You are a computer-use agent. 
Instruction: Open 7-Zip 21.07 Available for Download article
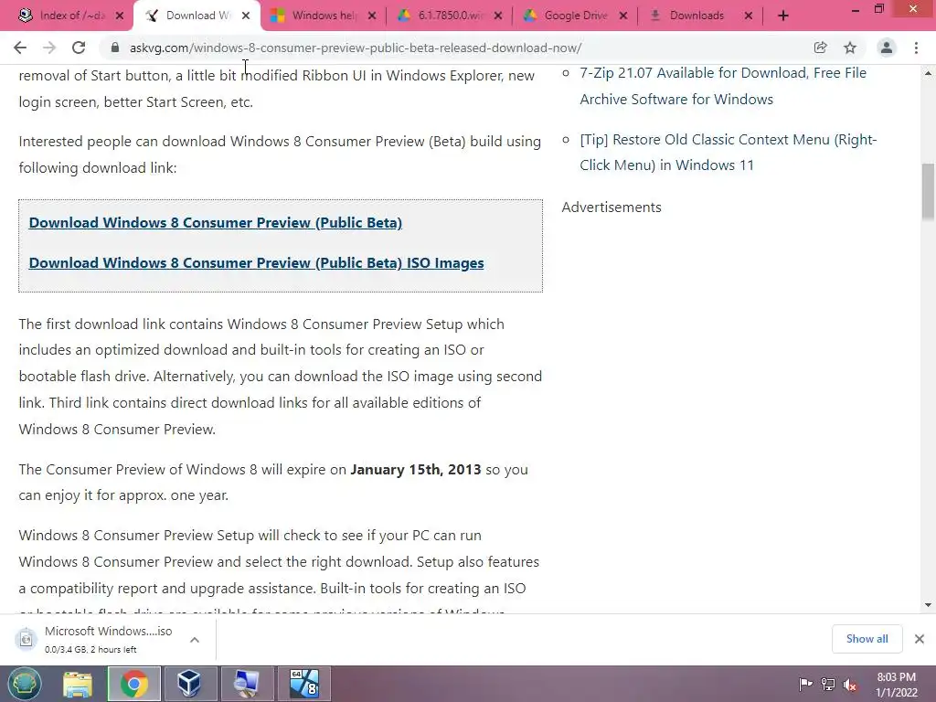click(x=723, y=86)
